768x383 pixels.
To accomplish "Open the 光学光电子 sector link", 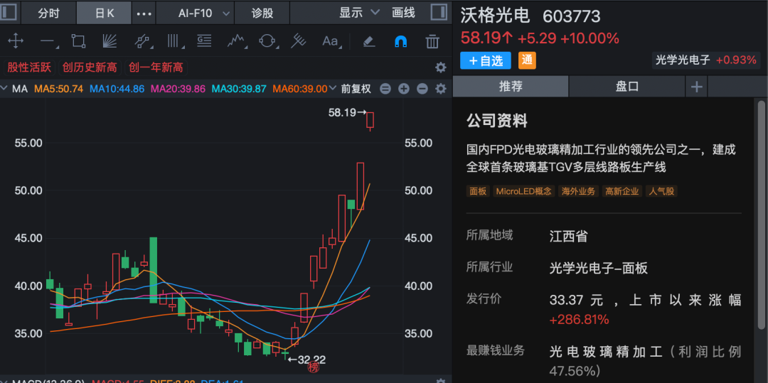I will 683,60.
